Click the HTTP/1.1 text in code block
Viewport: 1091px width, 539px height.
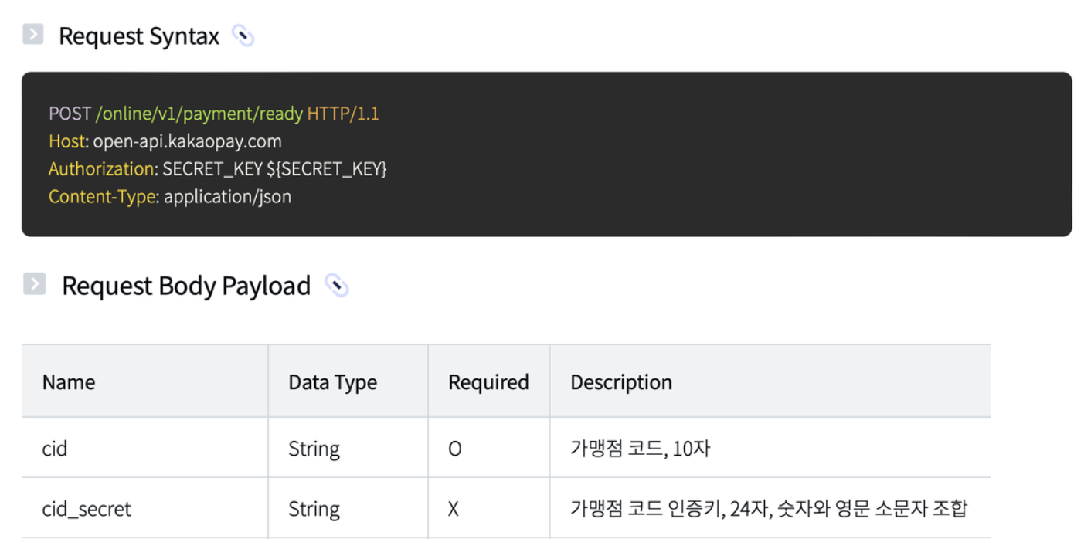click(x=343, y=114)
